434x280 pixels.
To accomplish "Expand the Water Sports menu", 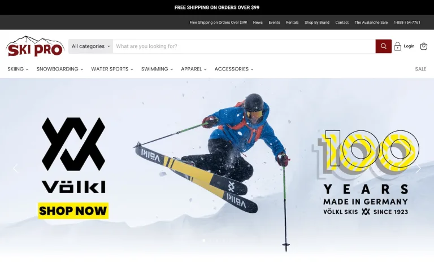I will (112, 69).
